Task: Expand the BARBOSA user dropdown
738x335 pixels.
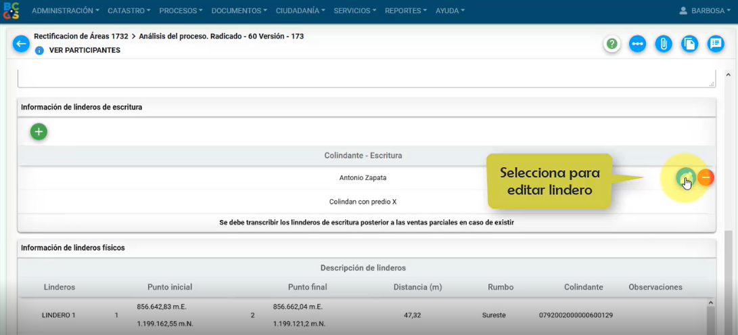Action: (x=707, y=11)
